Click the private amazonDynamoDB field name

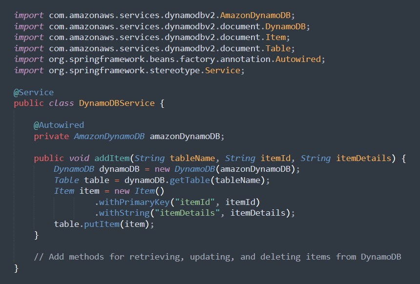coord(187,136)
